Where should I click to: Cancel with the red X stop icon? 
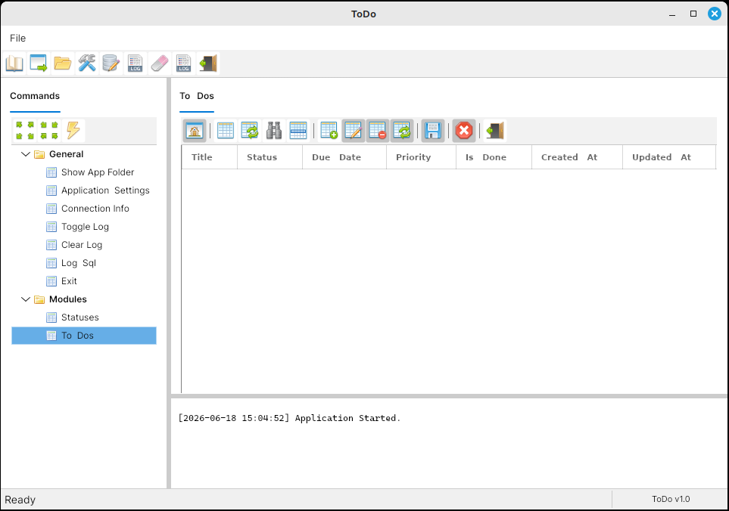tap(464, 131)
